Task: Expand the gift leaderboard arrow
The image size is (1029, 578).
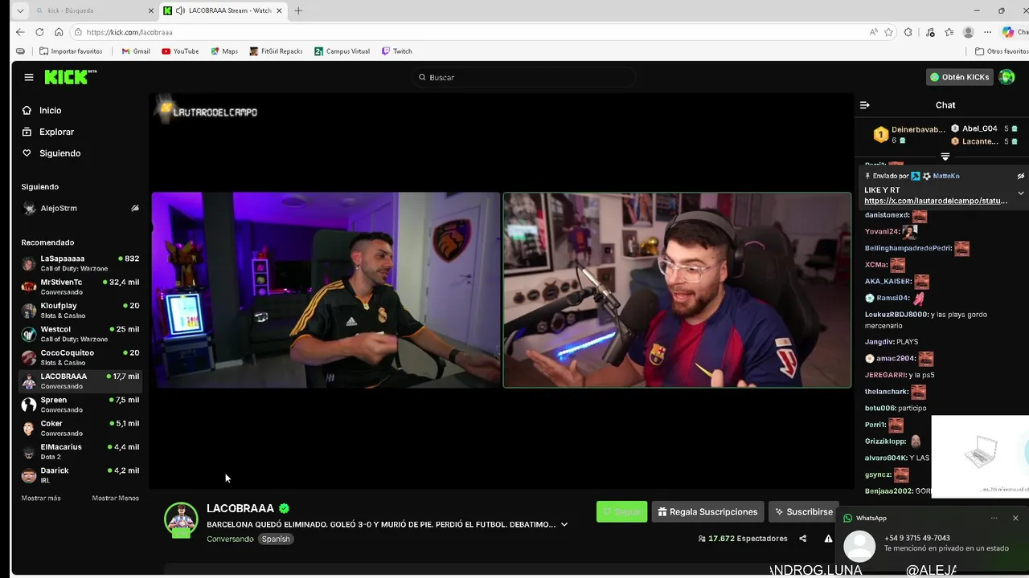Action: [x=945, y=157]
